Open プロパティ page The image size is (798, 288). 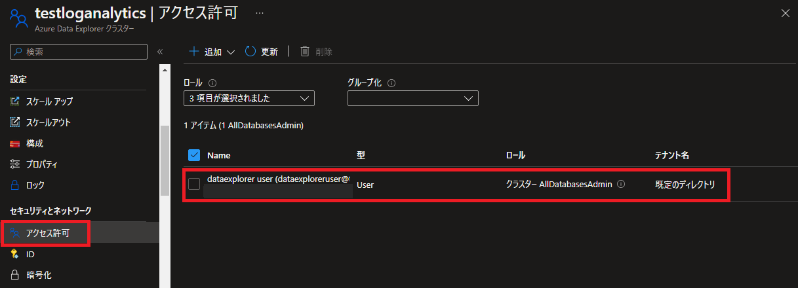[x=34, y=164]
